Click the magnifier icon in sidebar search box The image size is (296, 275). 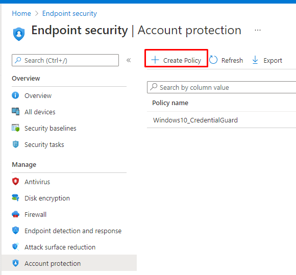(x=18, y=60)
